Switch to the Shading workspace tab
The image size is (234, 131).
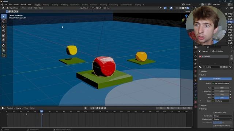[84, 5]
